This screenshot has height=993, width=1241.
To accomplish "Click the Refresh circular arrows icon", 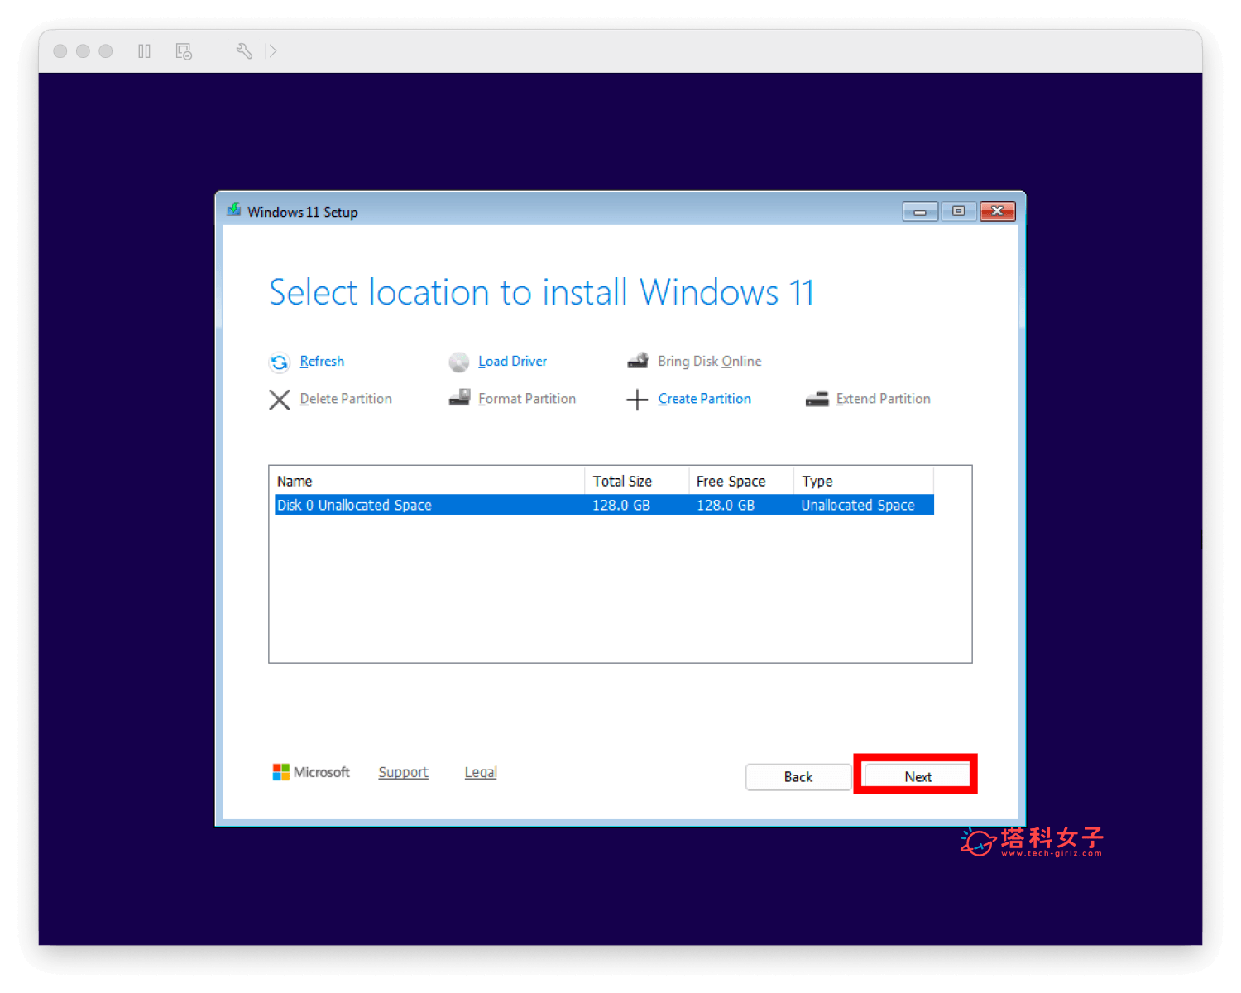I will pyautogui.click(x=280, y=362).
